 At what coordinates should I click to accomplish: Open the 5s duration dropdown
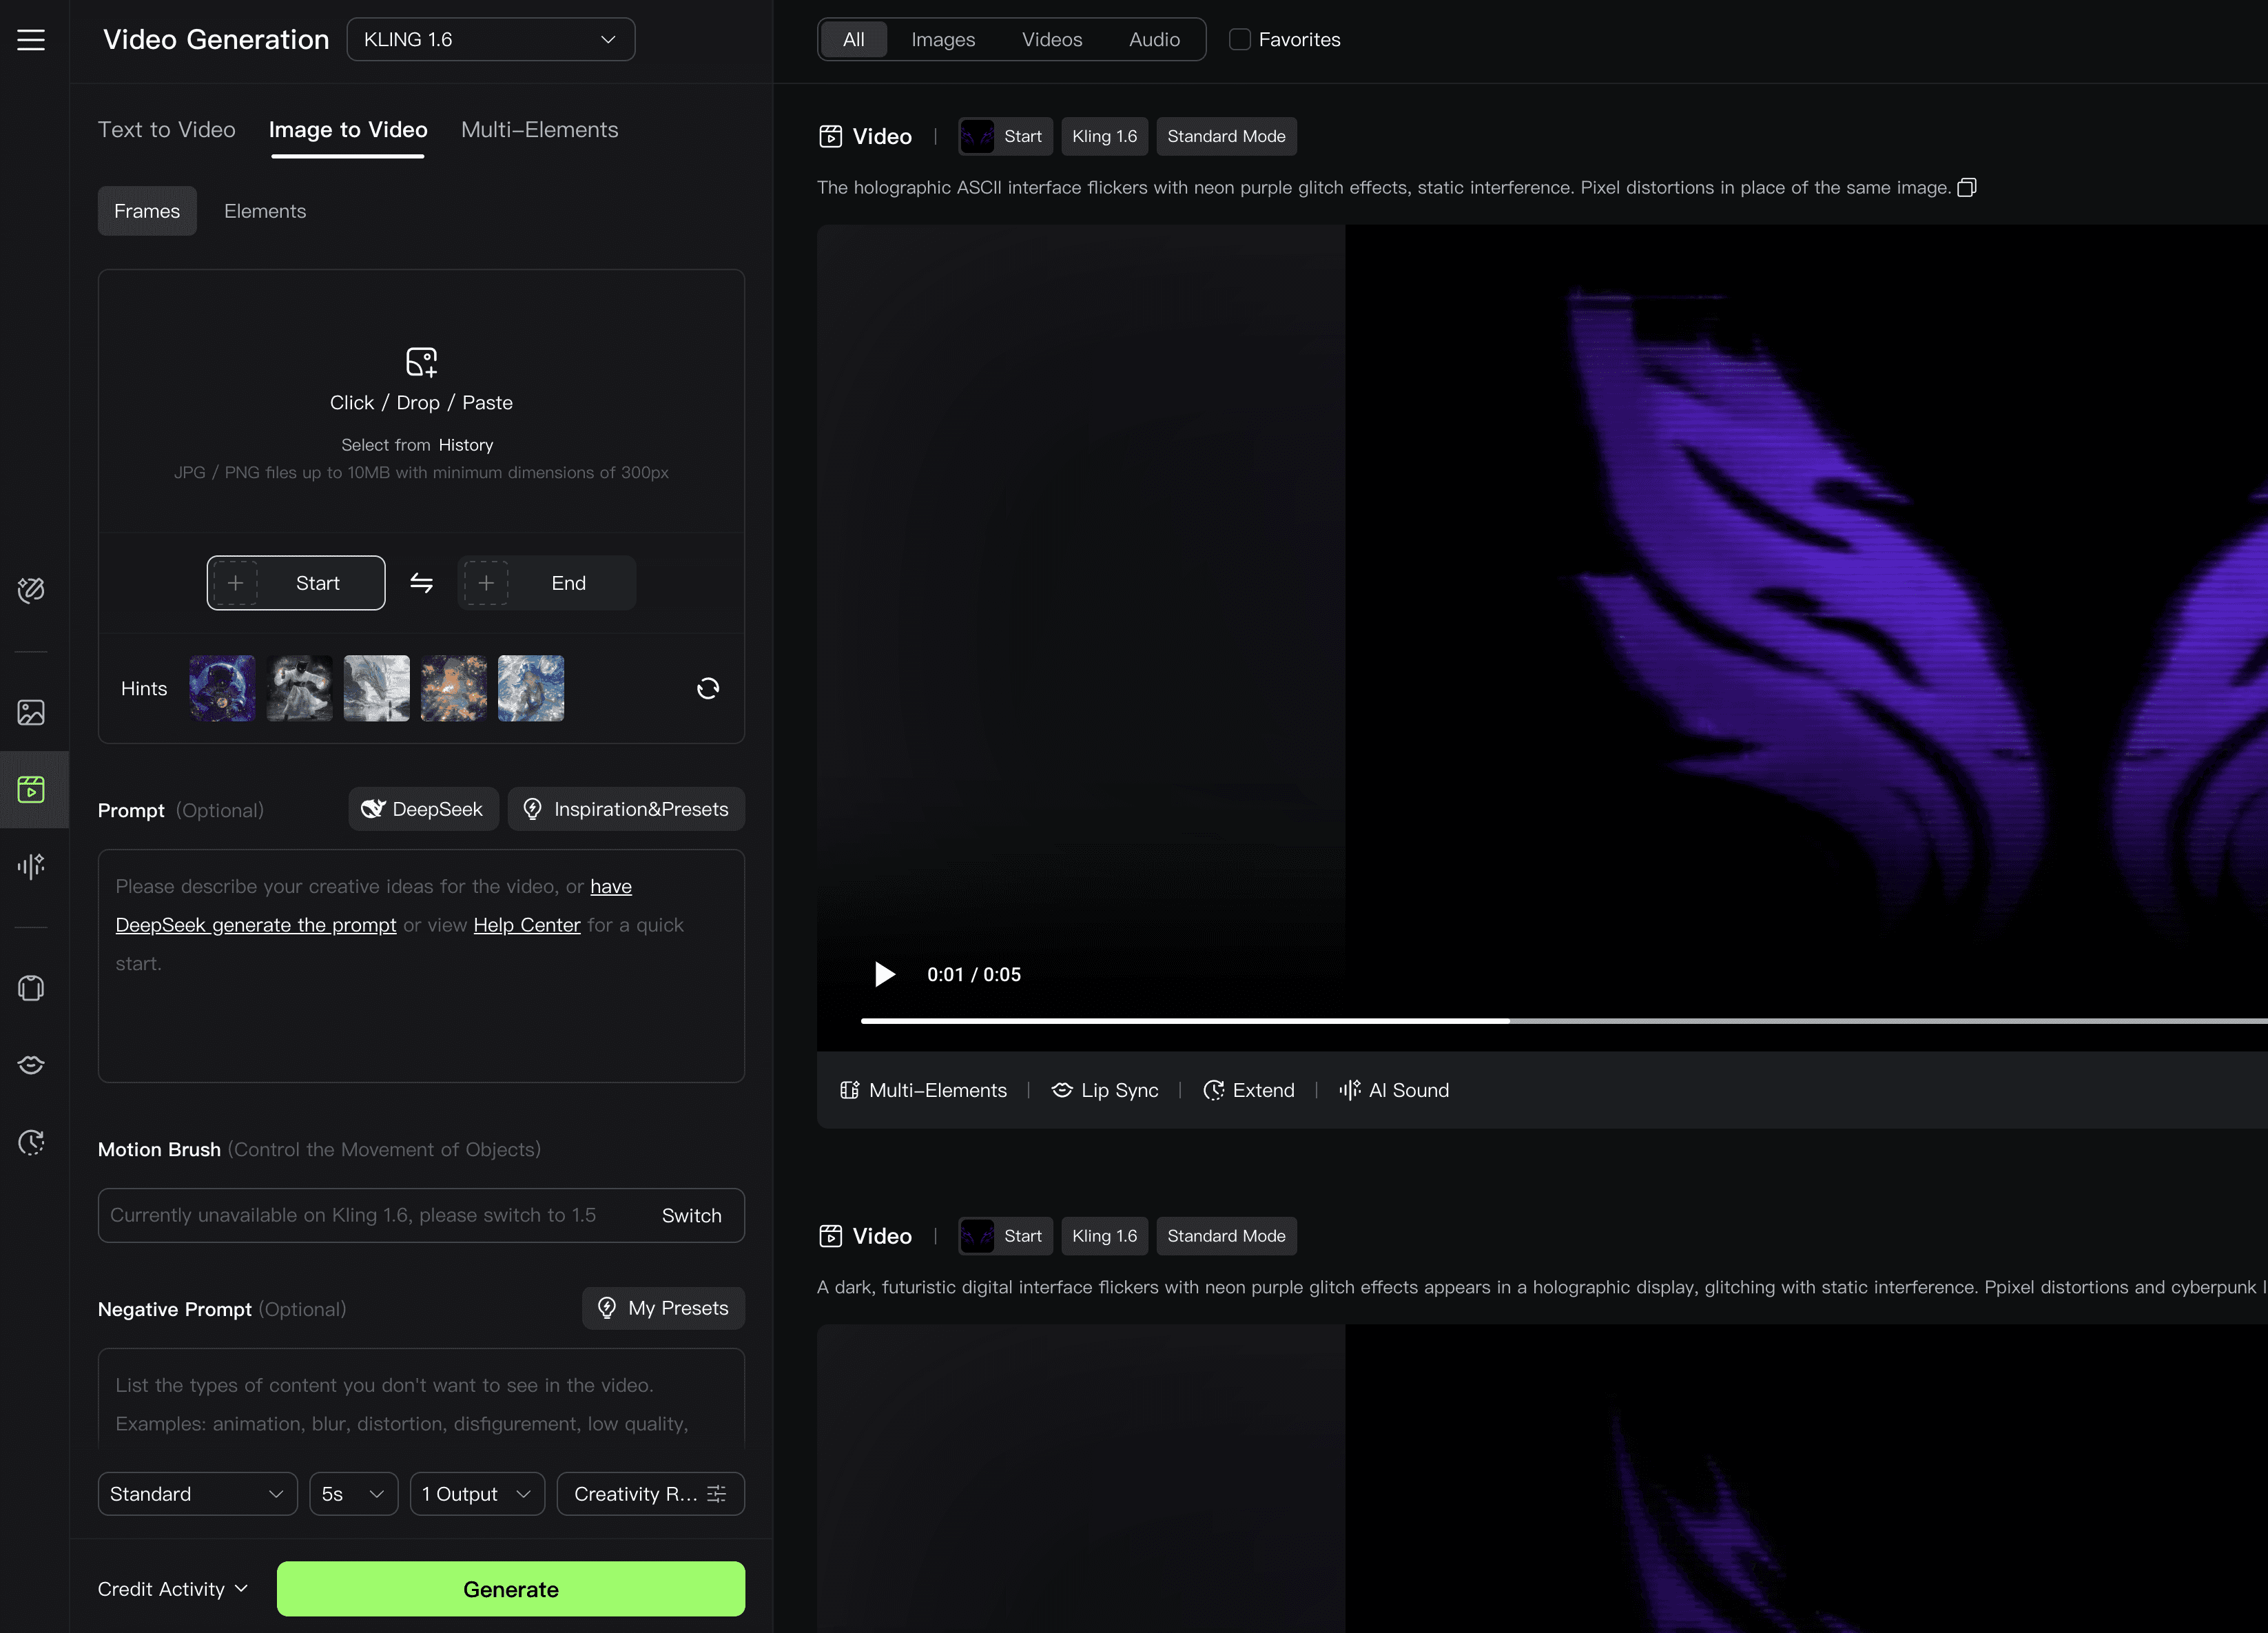[354, 1494]
